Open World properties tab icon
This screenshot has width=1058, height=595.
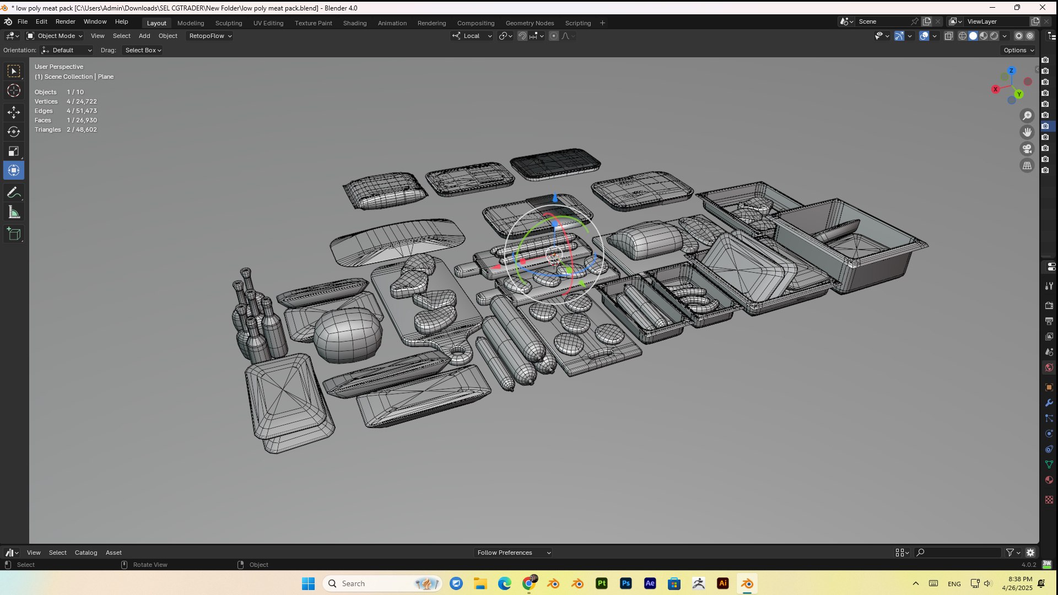click(x=1049, y=367)
